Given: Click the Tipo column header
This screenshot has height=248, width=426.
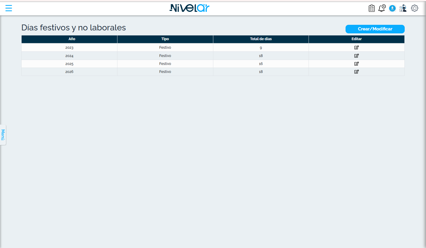Looking at the screenshot, I should coord(165,39).
